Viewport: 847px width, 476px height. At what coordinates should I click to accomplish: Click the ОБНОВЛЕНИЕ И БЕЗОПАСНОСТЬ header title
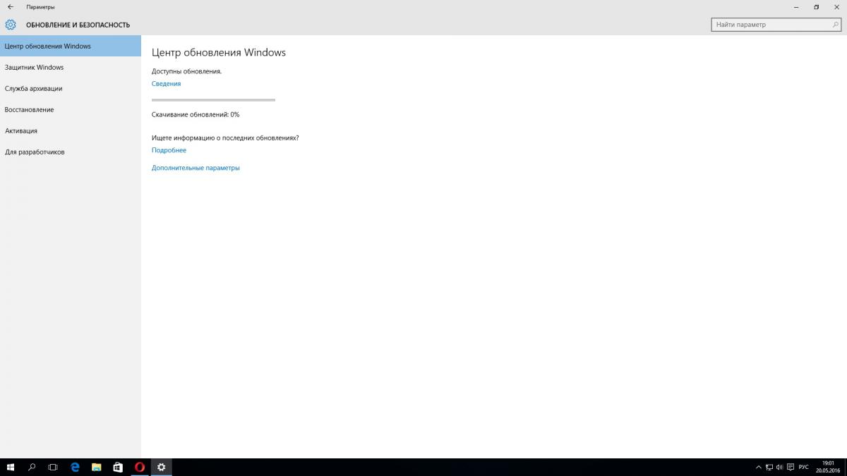(x=78, y=25)
